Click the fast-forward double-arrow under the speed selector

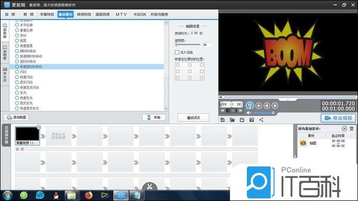[x=240, y=110]
